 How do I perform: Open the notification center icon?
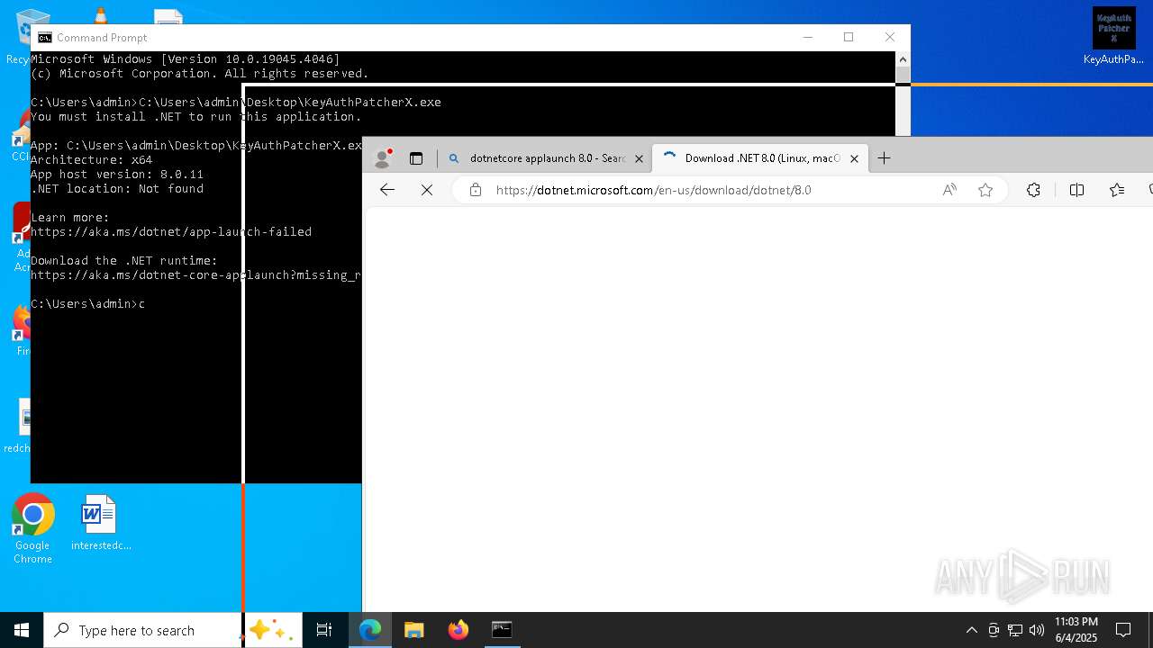1123,630
